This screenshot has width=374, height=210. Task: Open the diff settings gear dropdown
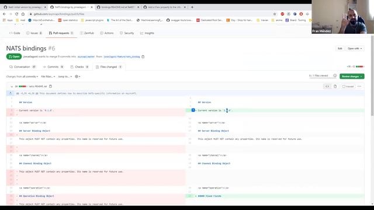tap(78, 76)
